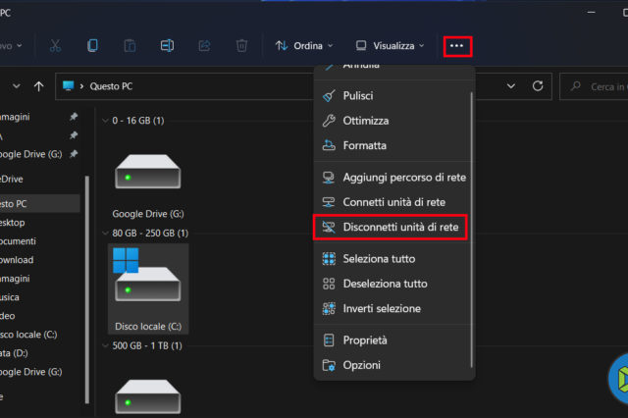Open the Visualizza view dropdown
Image resolution: width=628 pixels, height=418 pixels.
point(390,45)
